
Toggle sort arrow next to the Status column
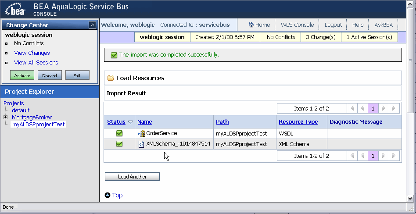point(130,122)
